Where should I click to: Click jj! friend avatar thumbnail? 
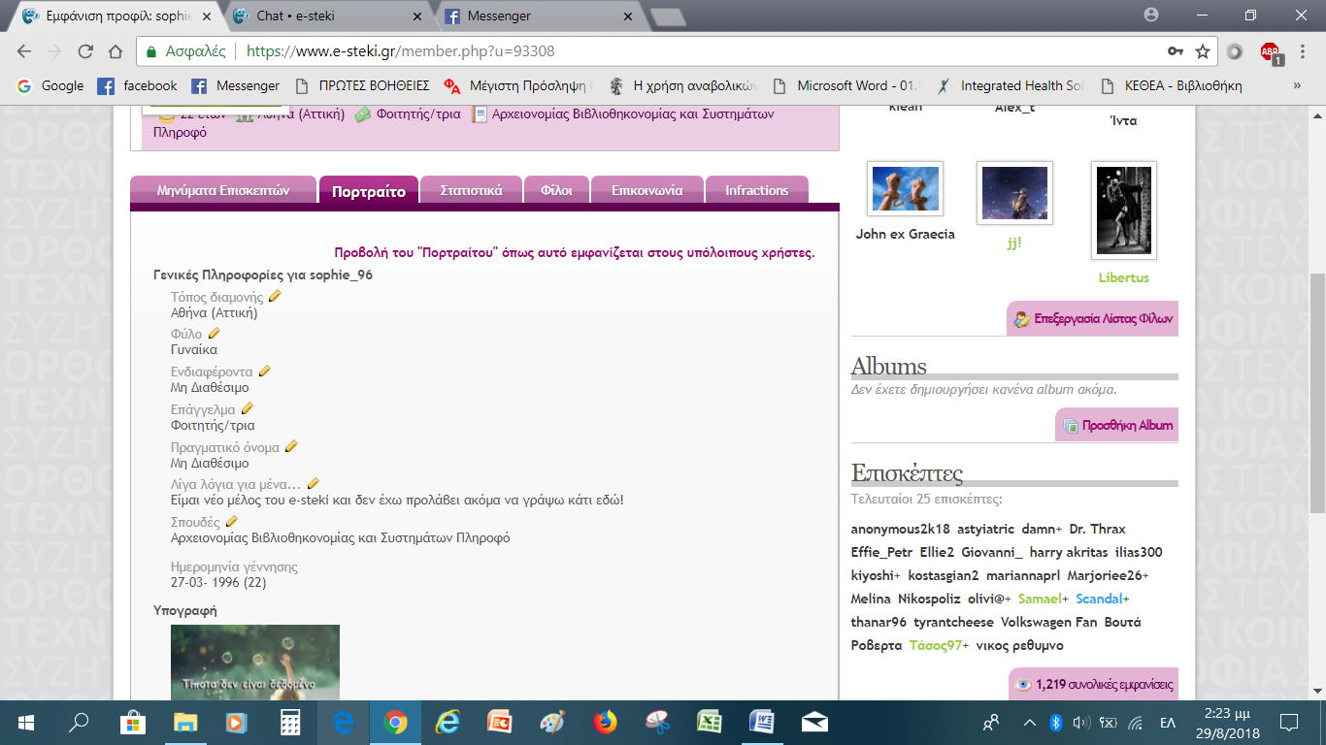1014,193
